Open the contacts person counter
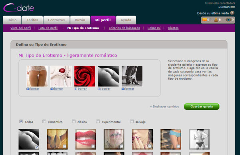The image size is (240, 155). (x=217, y=20)
